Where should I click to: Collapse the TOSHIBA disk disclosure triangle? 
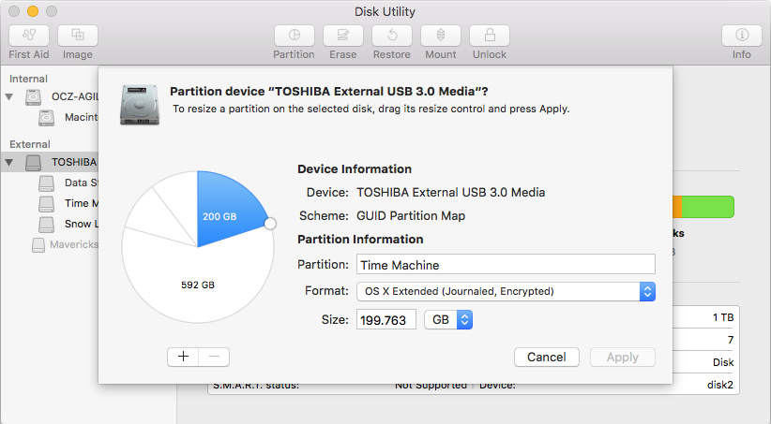coord(9,162)
